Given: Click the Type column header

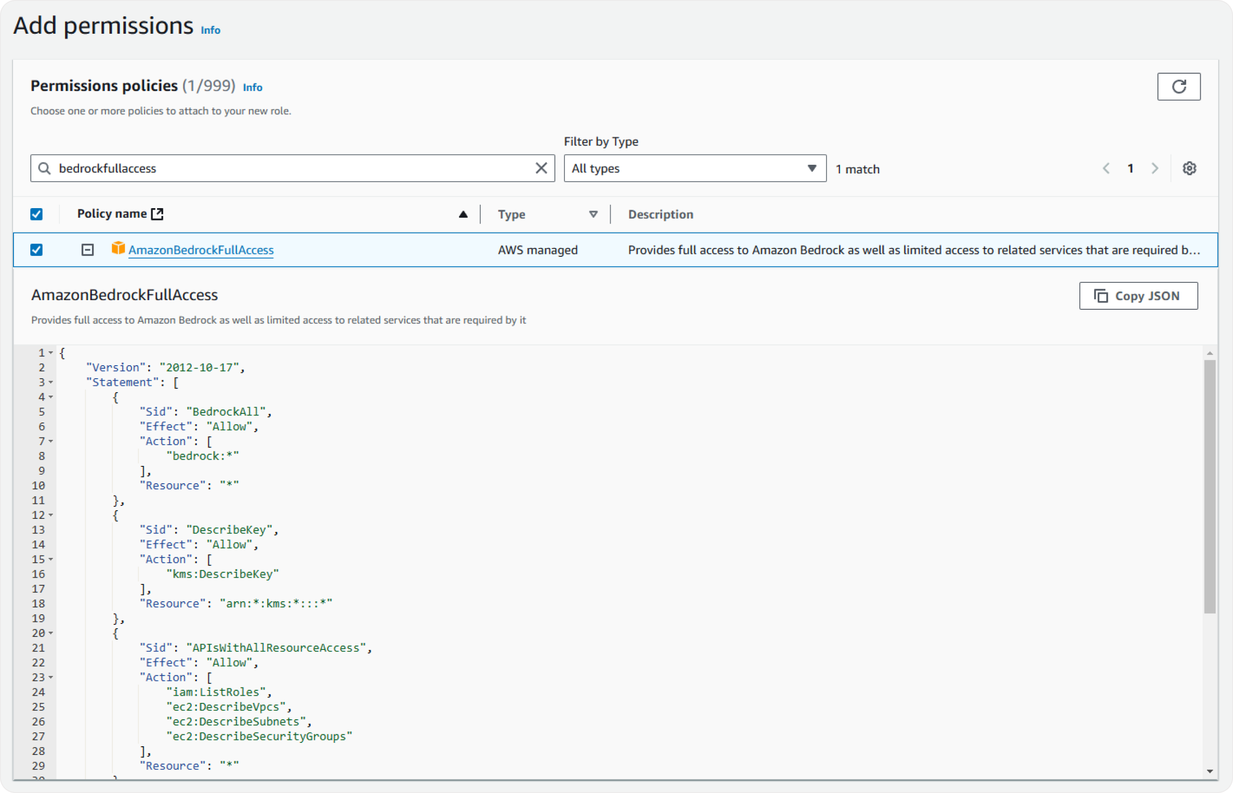Looking at the screenshot, I should pos(511,214).
